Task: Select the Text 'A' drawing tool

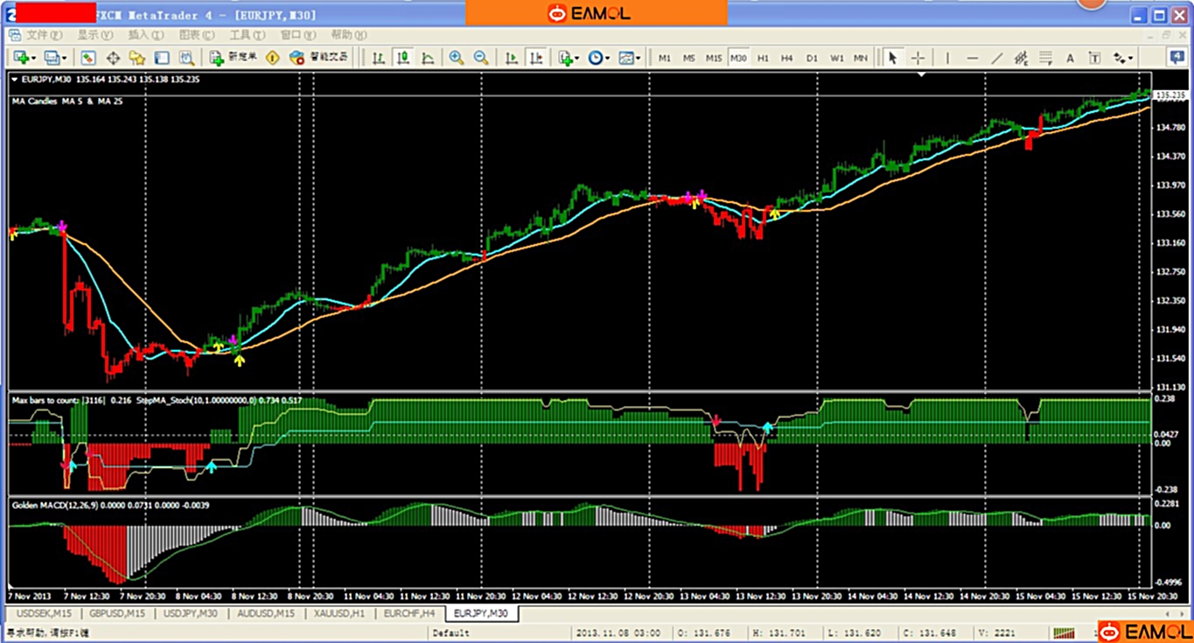Action: click(1070, 58)
